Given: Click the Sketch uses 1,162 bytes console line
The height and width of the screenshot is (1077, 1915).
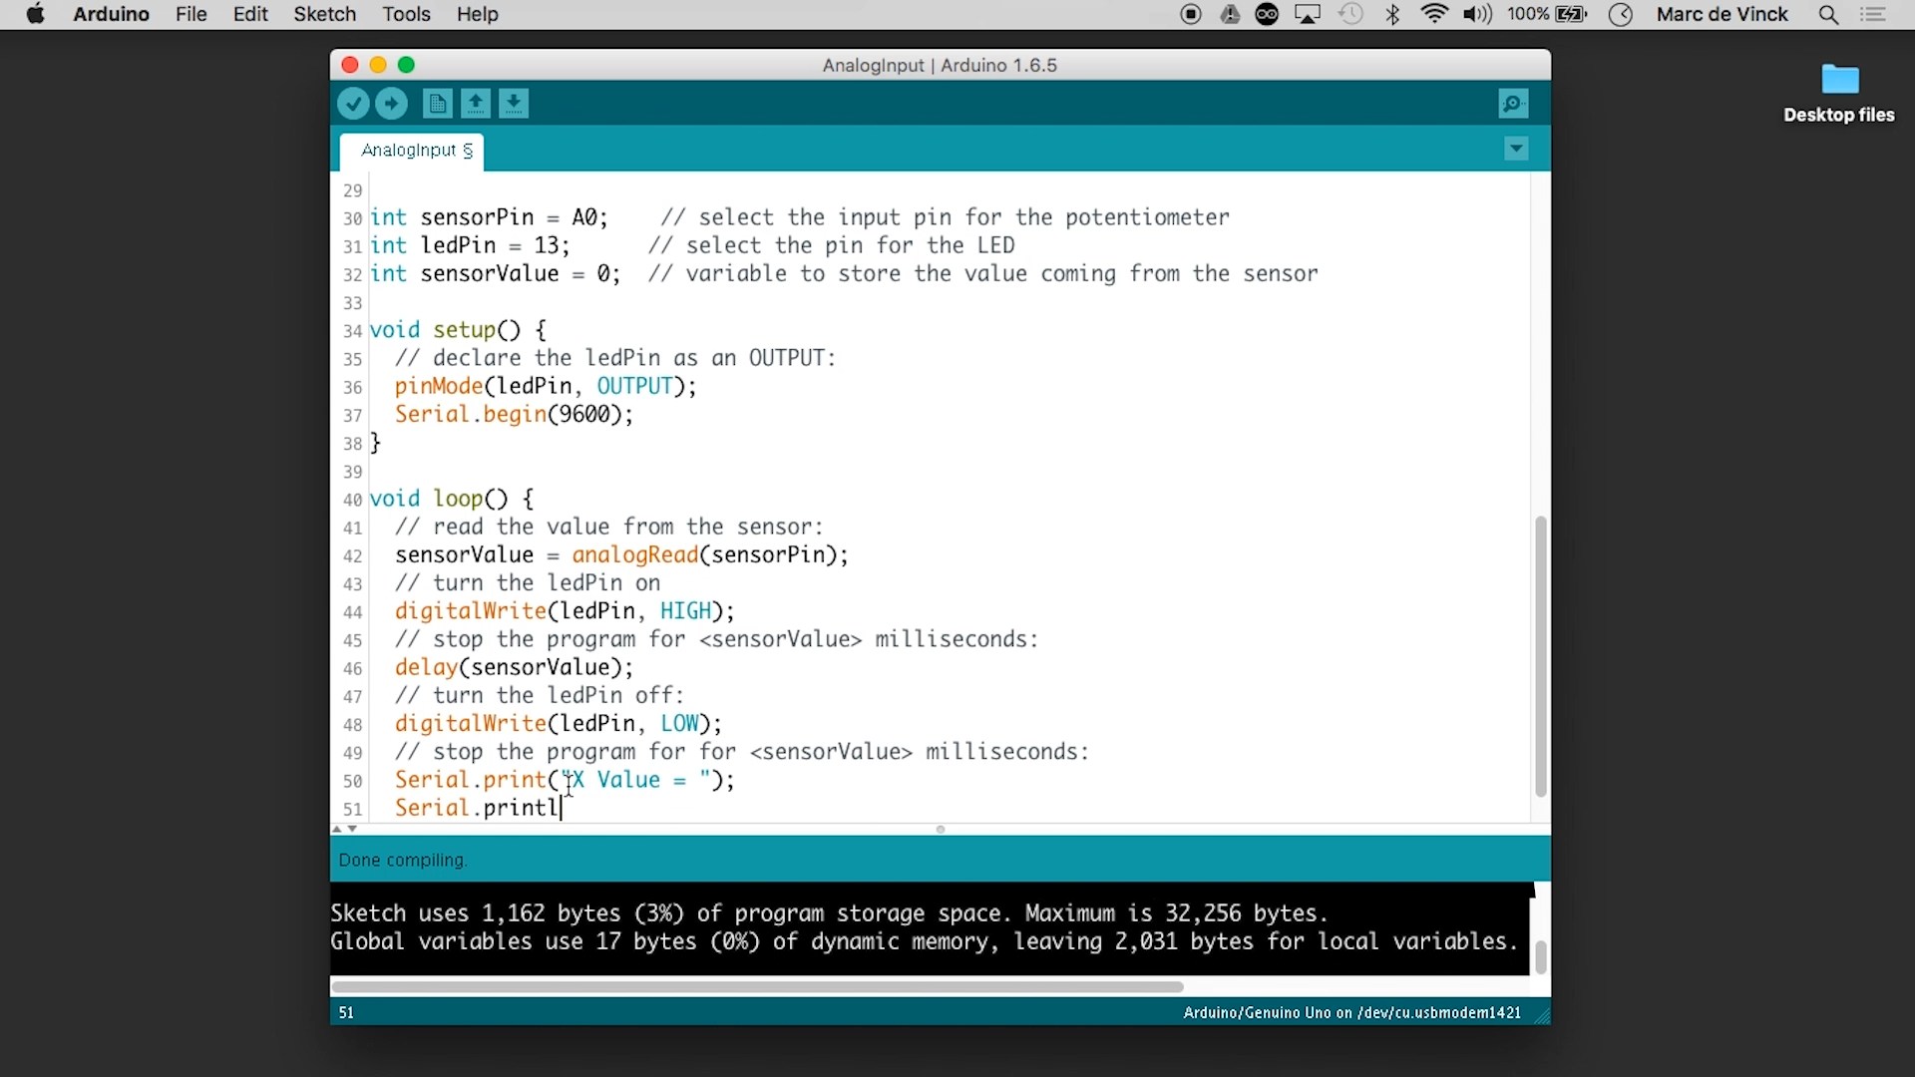Looking at the screenshot, I should click(830, 913).
